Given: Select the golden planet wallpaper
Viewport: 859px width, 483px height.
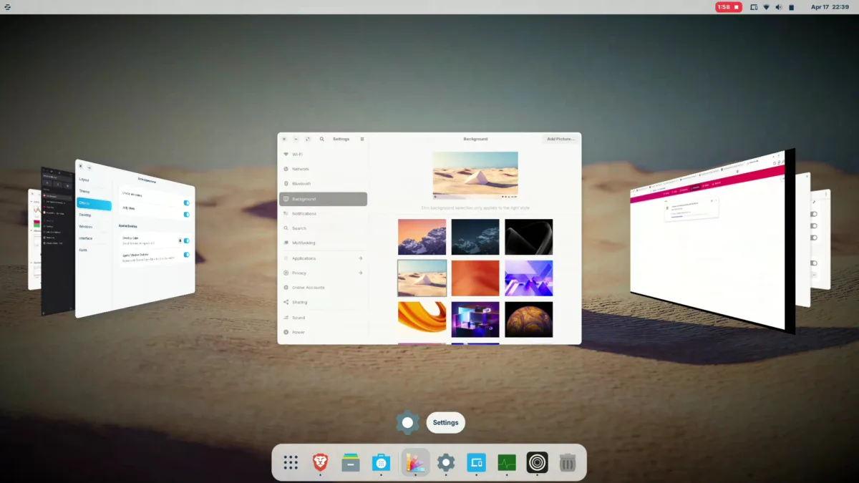Looking at the screenshot, I should point(529,319).
